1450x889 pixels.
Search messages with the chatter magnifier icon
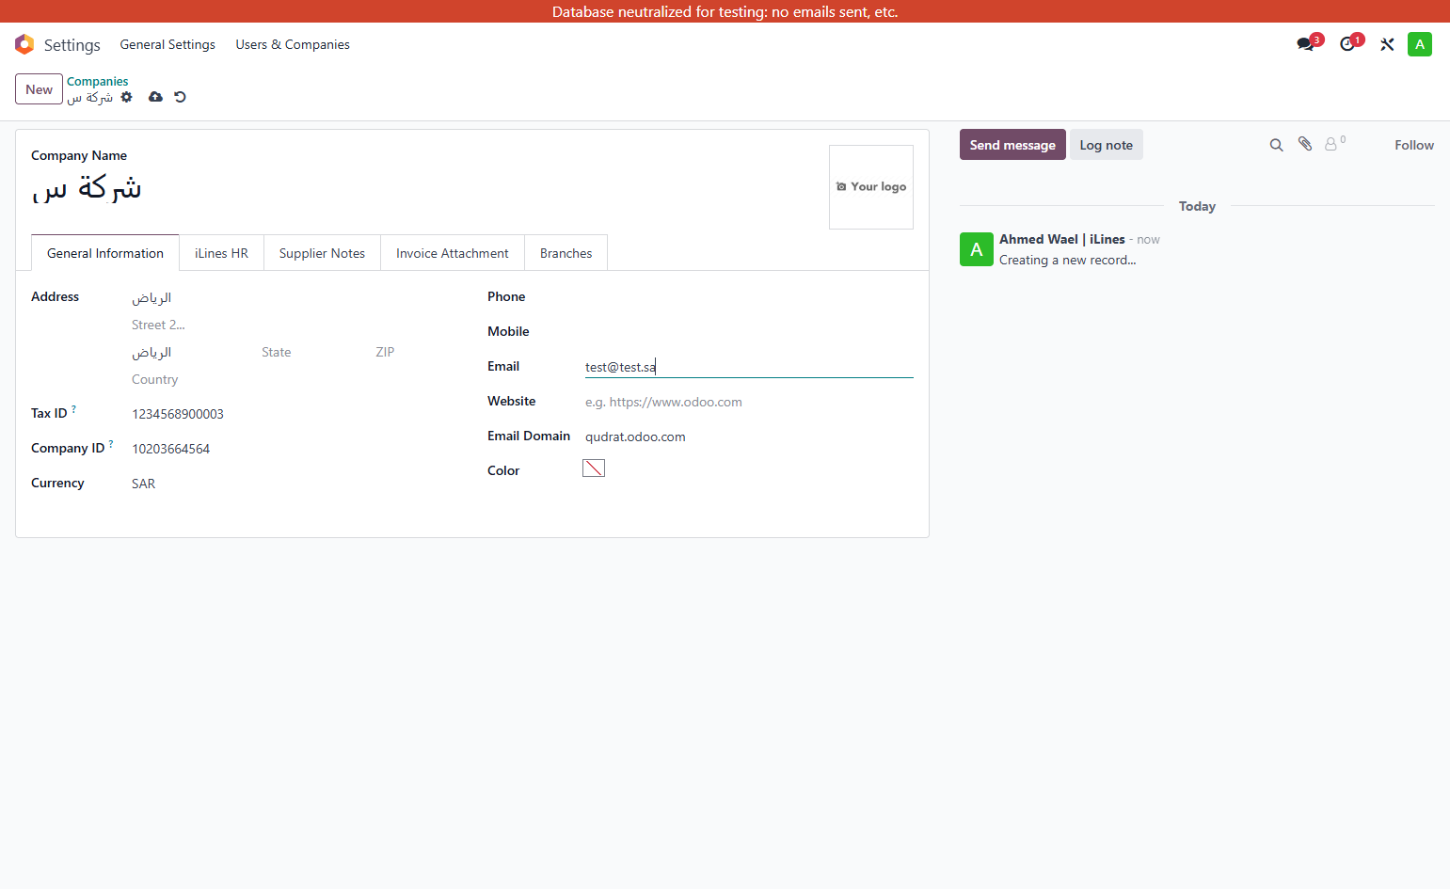[1276, 145]
